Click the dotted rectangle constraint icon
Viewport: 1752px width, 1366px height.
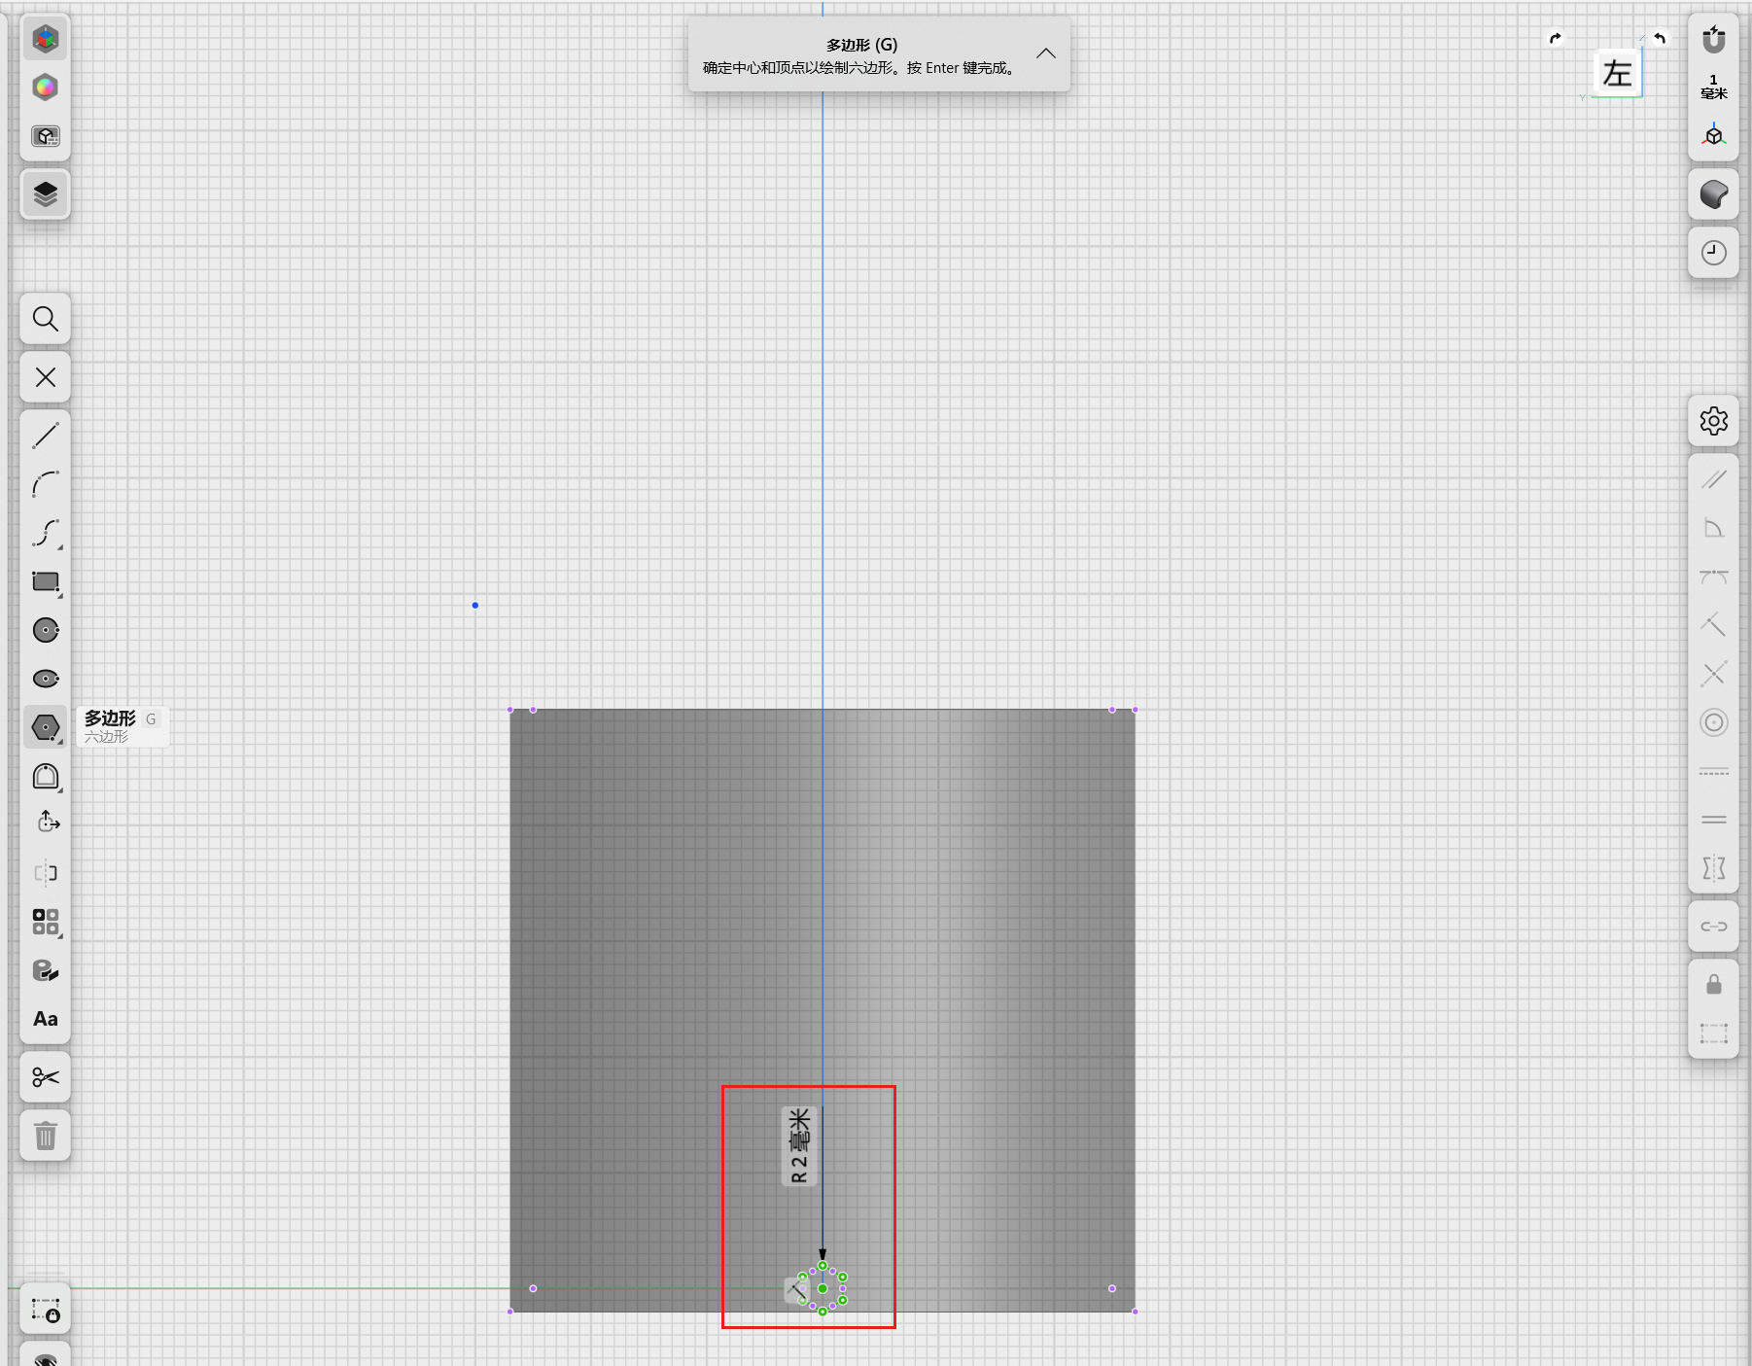pyautogui.click(x=1714, y=1033)
